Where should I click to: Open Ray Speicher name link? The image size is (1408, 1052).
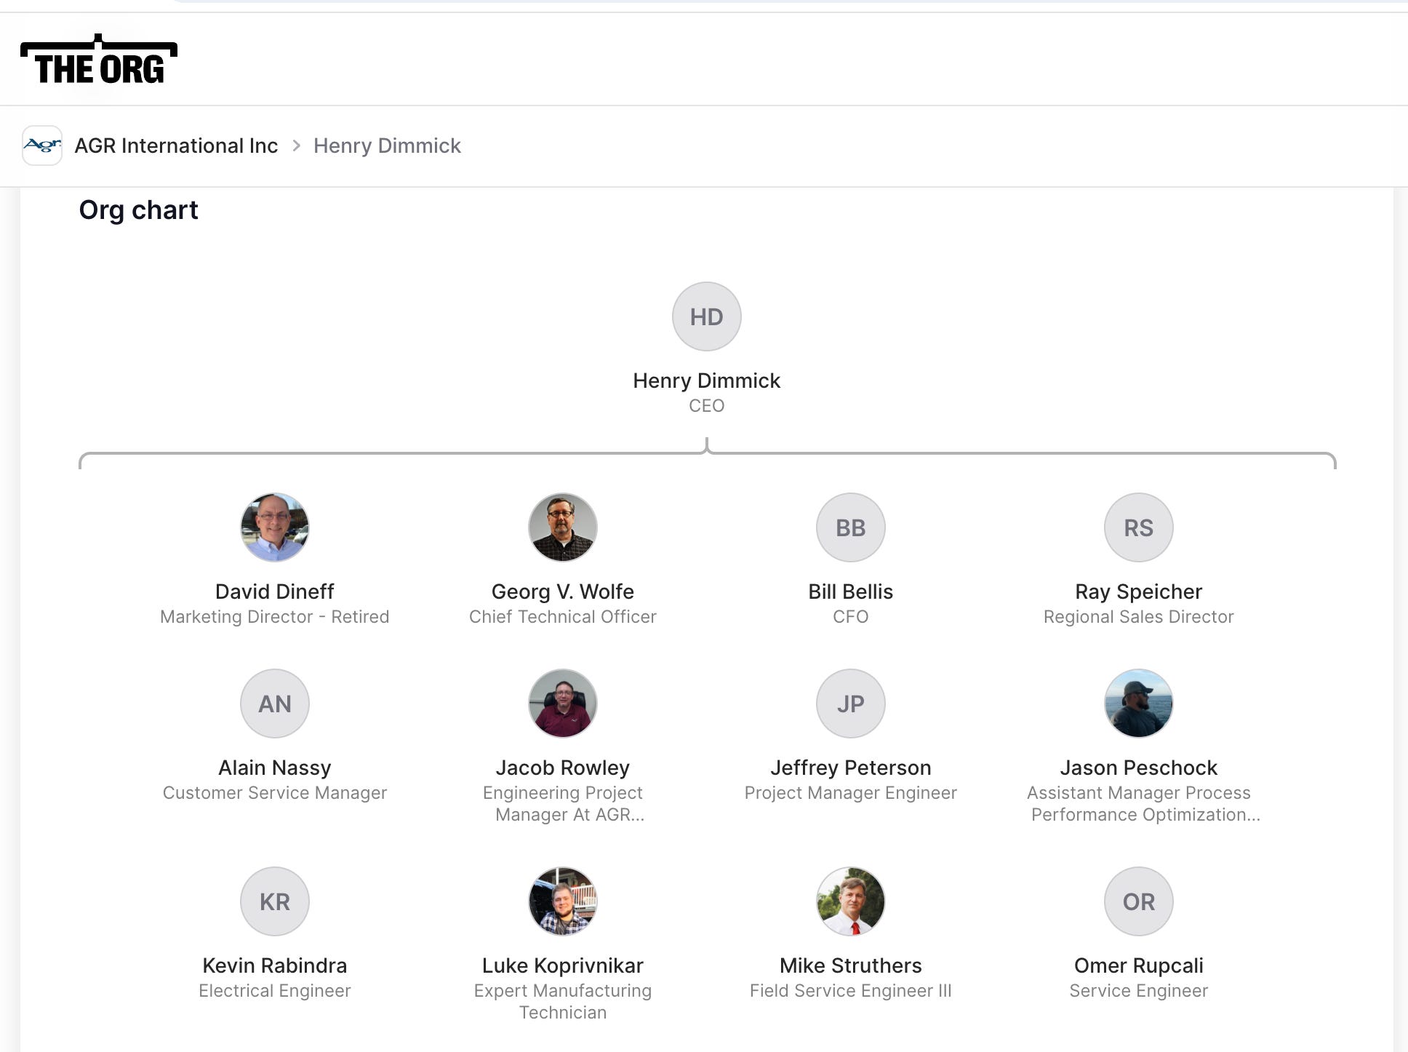pyautogui.click(x=1139, y=591)
